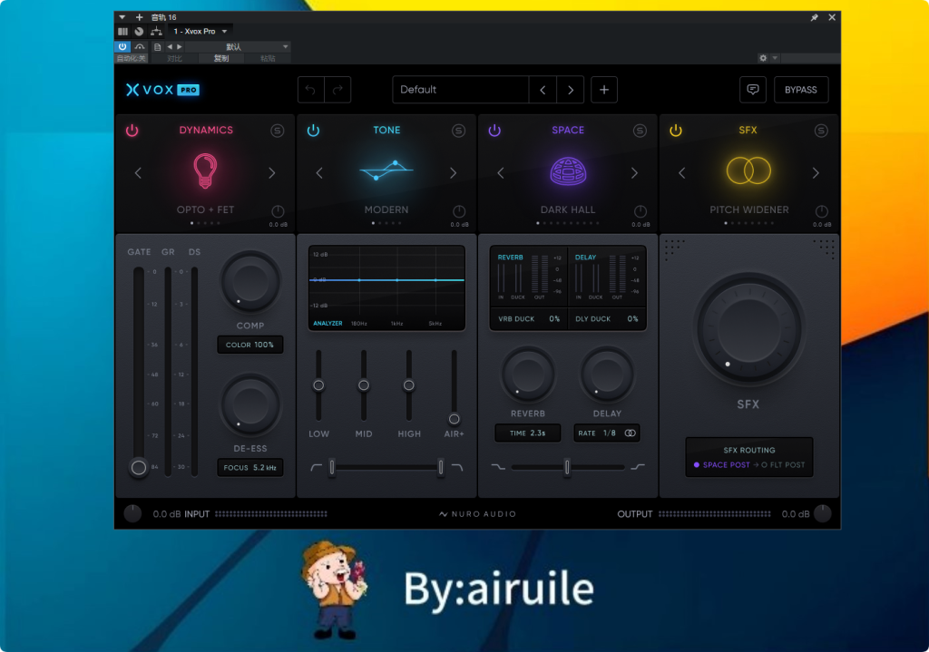Select FLT POST routing option
This screenshot has width=929, height=652.
(783, 465)
